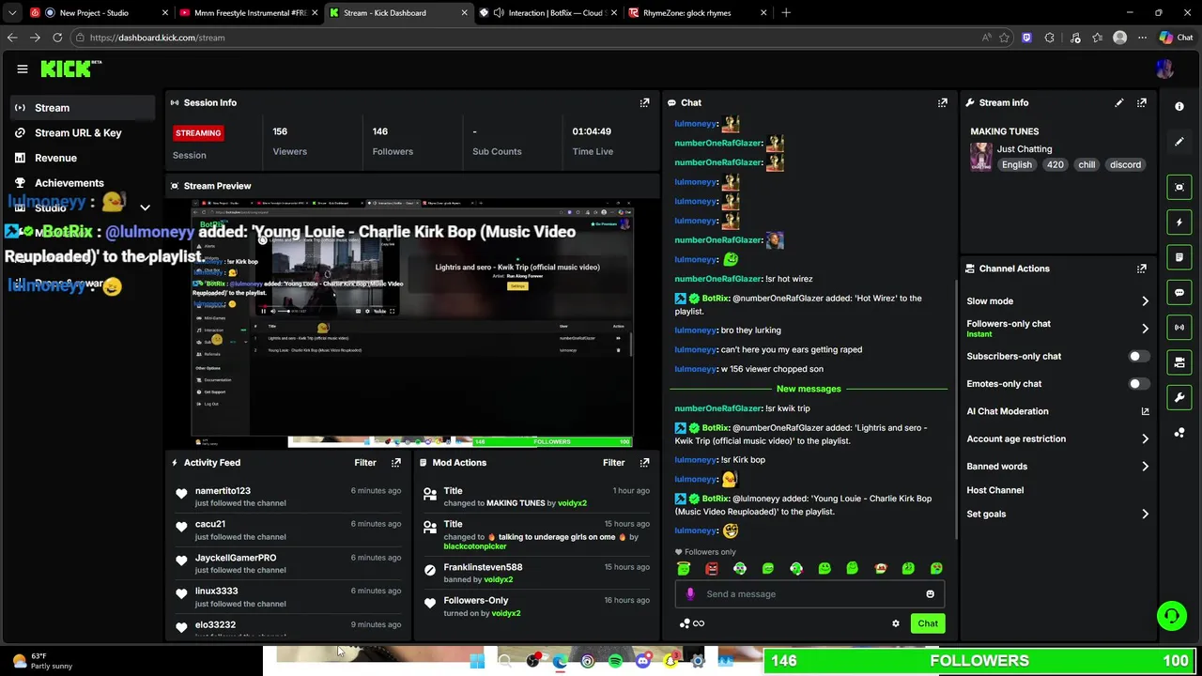
Task: Open Mod Actions Filter dropdown
Action: [x=613, y=462]
